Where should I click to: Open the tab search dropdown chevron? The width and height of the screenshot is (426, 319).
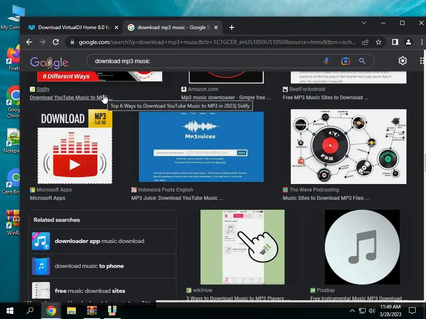[x=364, y=23]
